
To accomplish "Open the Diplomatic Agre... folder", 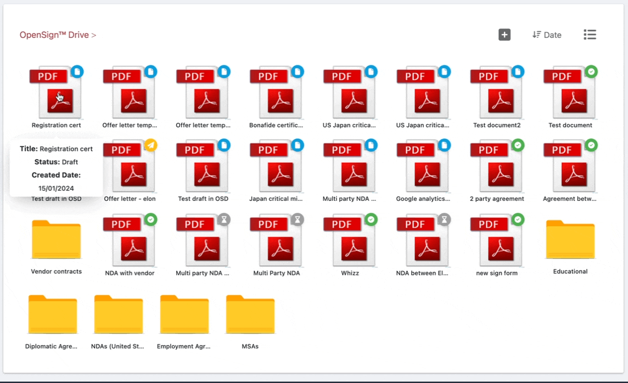I will click(x=53, y=314).
